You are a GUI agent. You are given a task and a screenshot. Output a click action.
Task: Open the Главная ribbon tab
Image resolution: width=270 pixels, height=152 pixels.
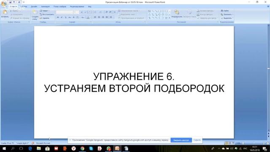click(13, 7)
